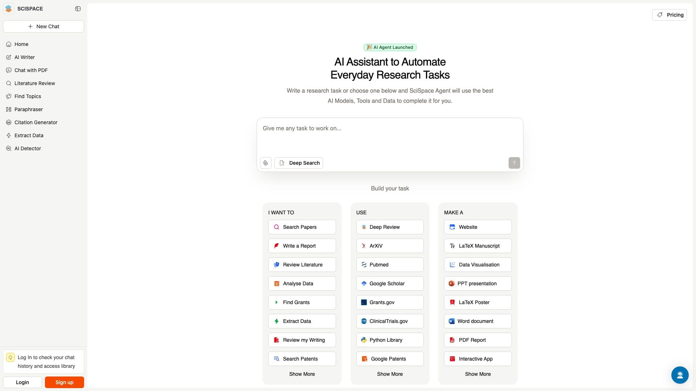Open the Pricing page

click(x=669, y=15)
